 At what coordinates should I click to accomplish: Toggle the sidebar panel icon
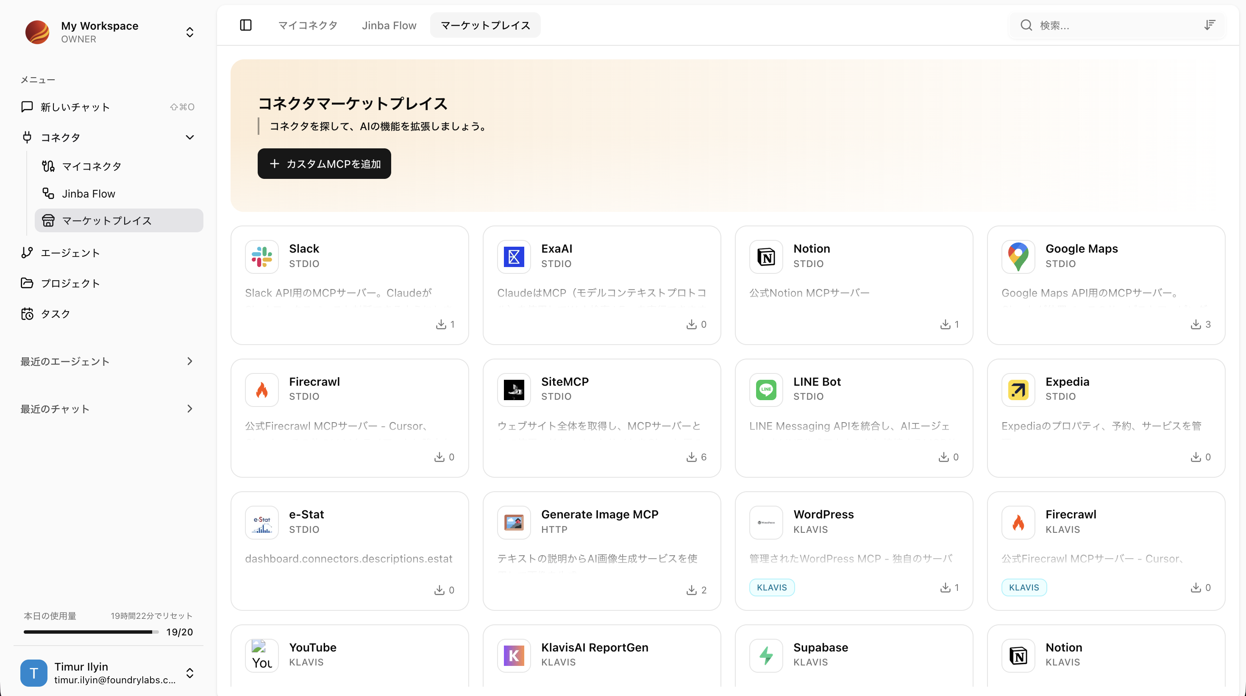tap(246, 25)
